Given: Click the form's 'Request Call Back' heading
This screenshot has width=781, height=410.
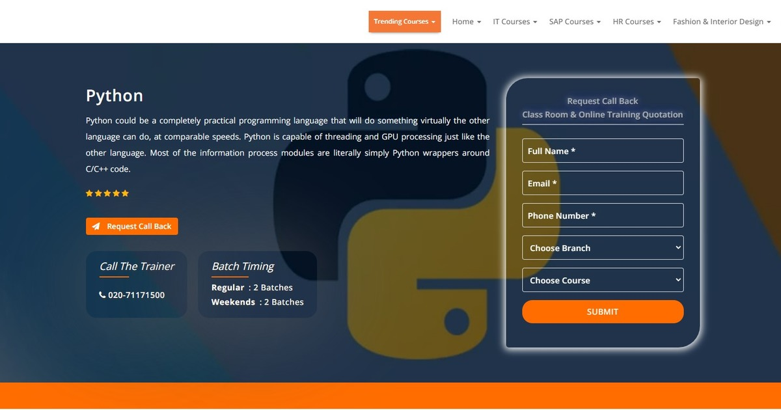Looking at the screenshot, I should click(x=603, y=101).
